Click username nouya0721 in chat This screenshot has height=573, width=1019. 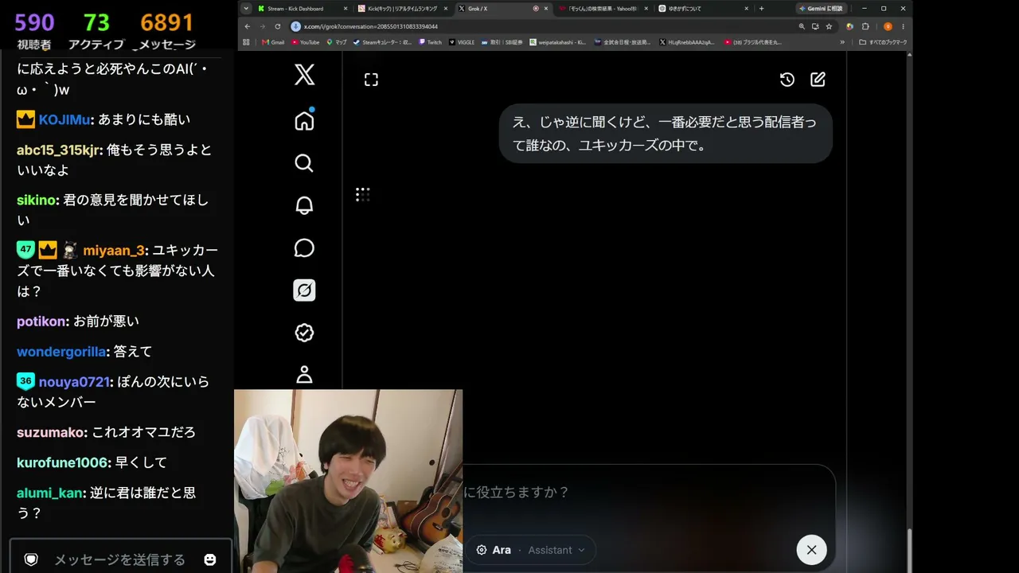[74, 382]
